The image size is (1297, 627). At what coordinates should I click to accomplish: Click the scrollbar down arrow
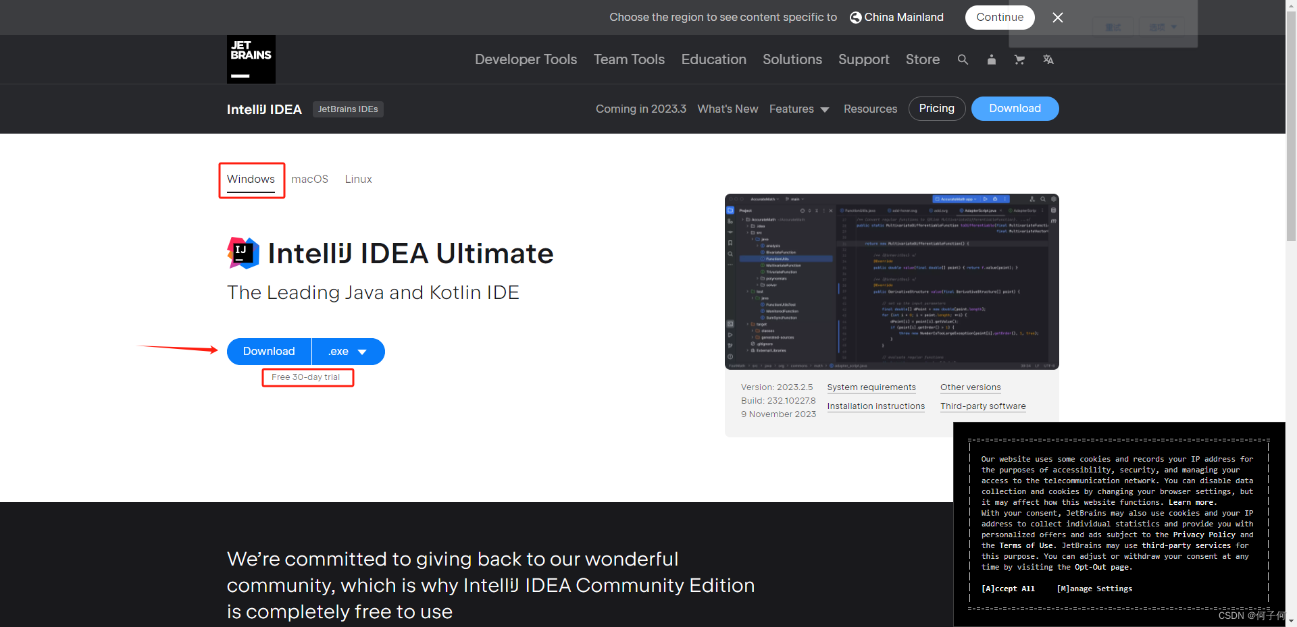click(1291, 620)
